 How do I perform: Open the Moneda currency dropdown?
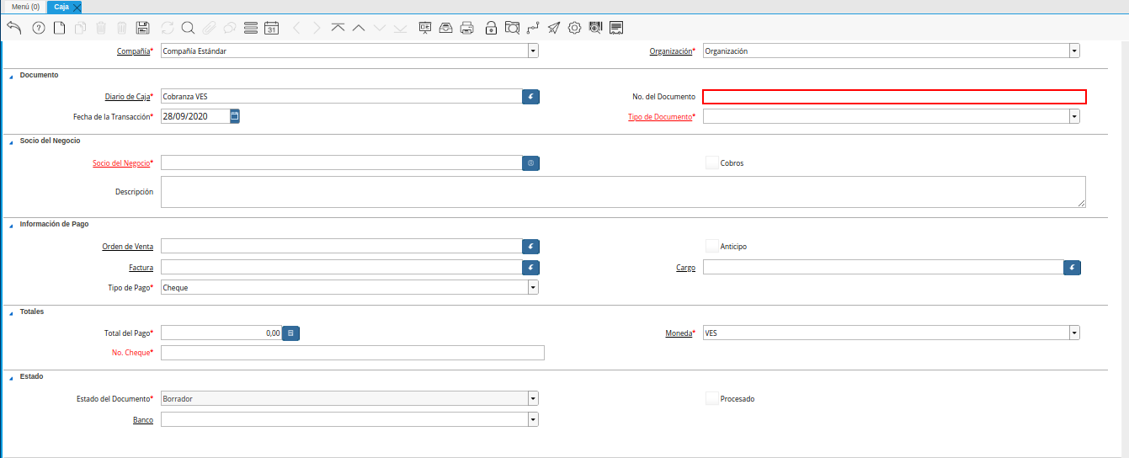1074,333
